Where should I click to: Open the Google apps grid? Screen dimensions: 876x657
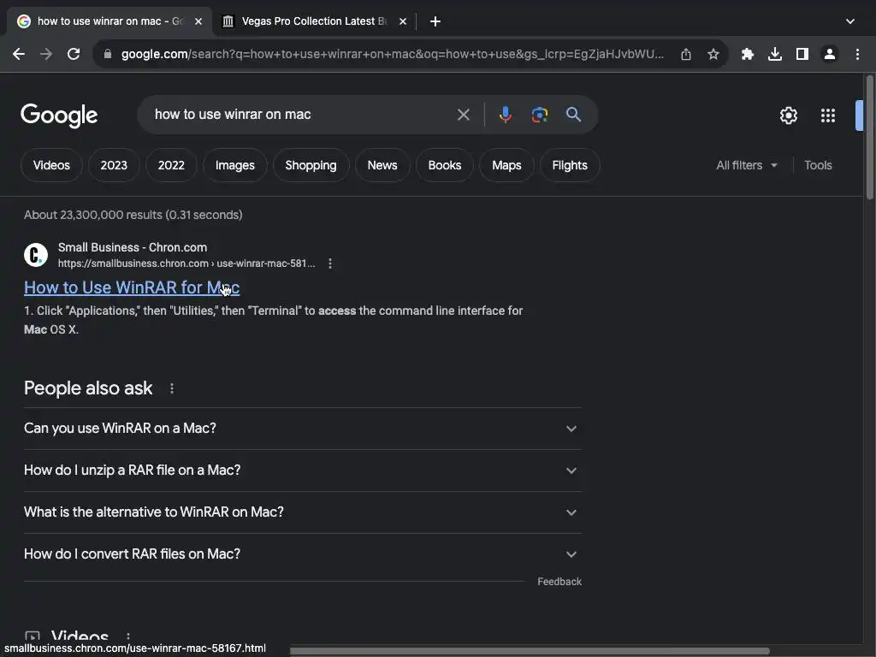point(828,115)
